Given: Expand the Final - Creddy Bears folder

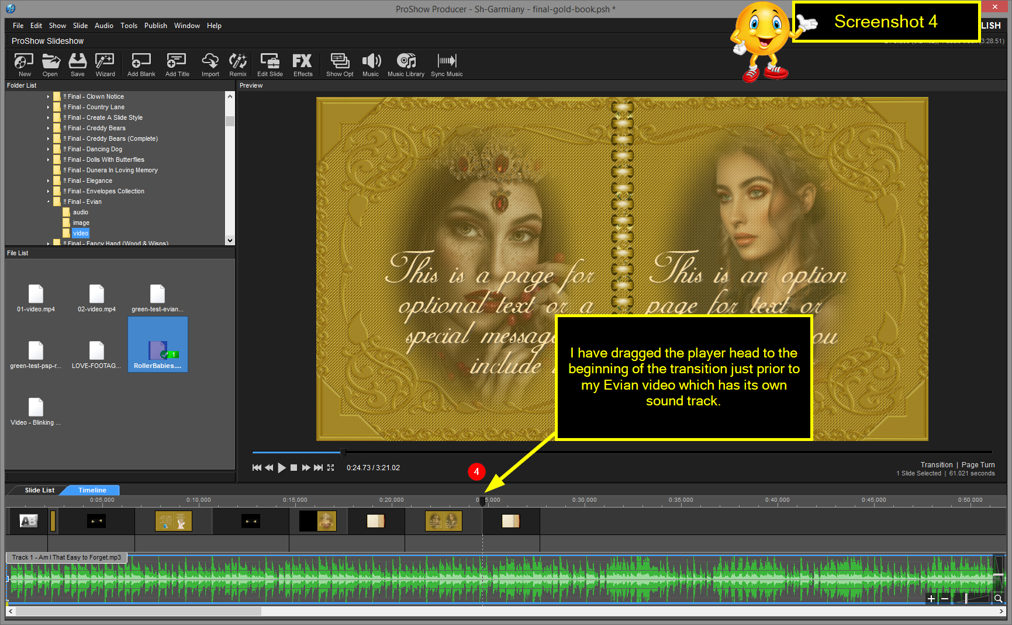Looking at the screenshot, I should pos(49,129).
